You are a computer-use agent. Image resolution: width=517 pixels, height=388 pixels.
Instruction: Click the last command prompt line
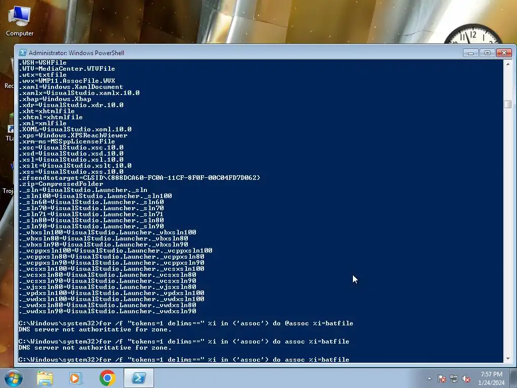[x=184, y=359]
